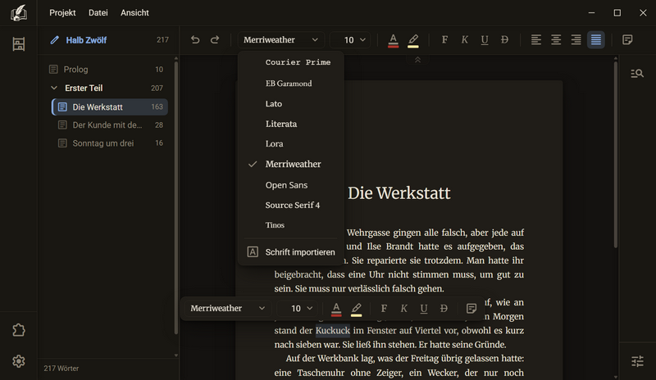The width and height of the screenshot is (656, 380).
Task: Open the Datei menu
Action: [98, 13]
